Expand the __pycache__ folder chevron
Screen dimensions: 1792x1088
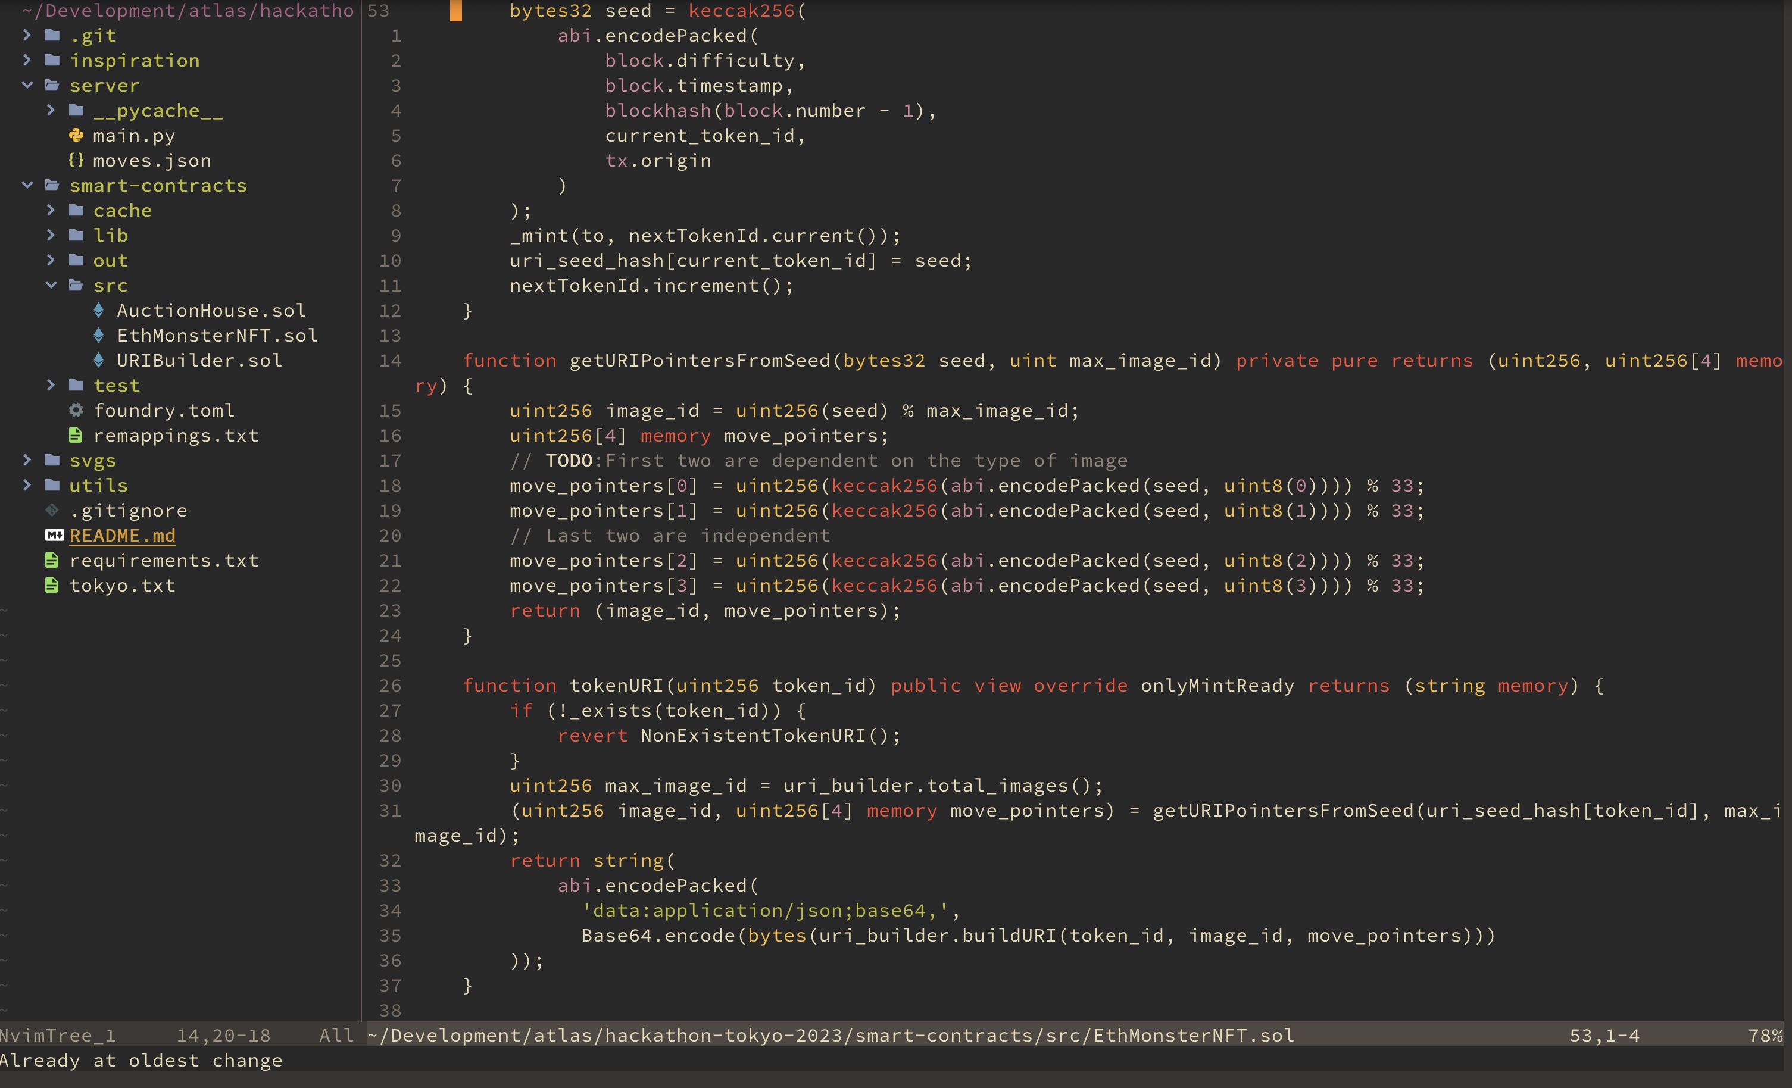pos(51,110)
